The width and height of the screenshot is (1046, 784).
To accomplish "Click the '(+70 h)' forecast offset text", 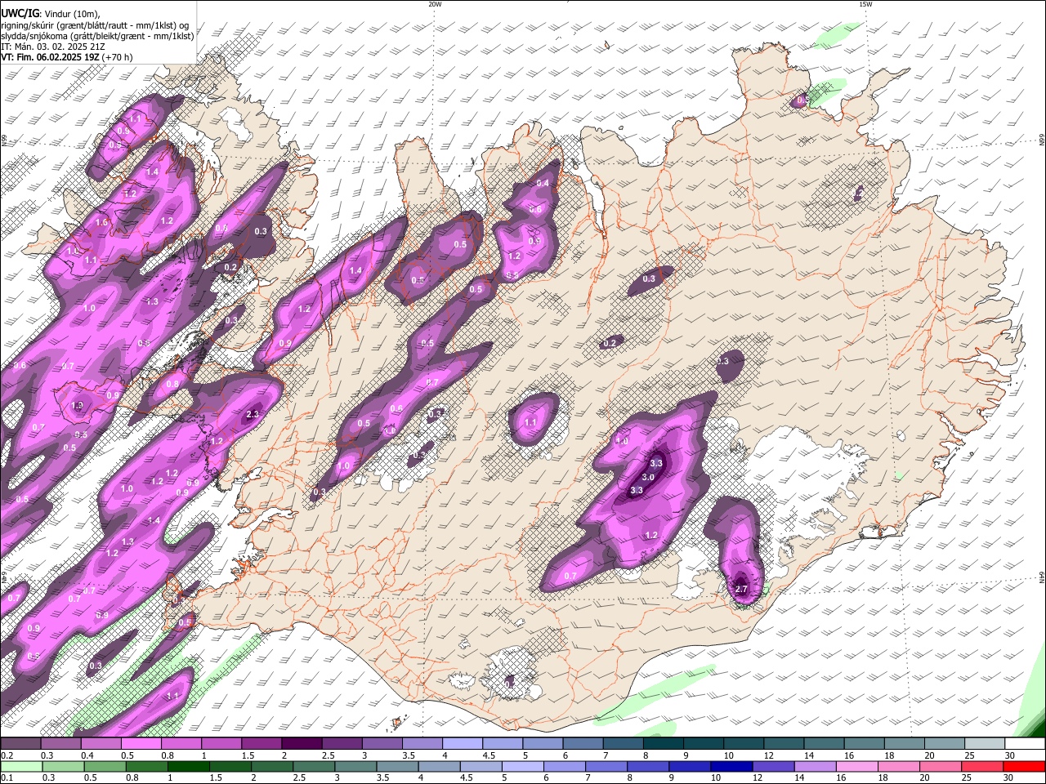I will coord(118,58).
